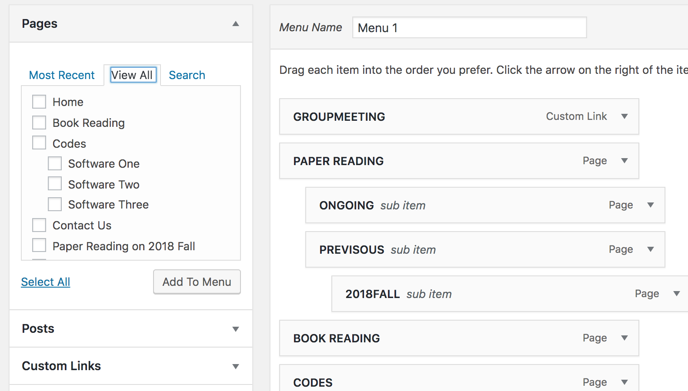This screenshot has width=688, height=391.
Task: Enable the Paper Reading on 2018 Fall checkbox
Action: pos(39,245)
